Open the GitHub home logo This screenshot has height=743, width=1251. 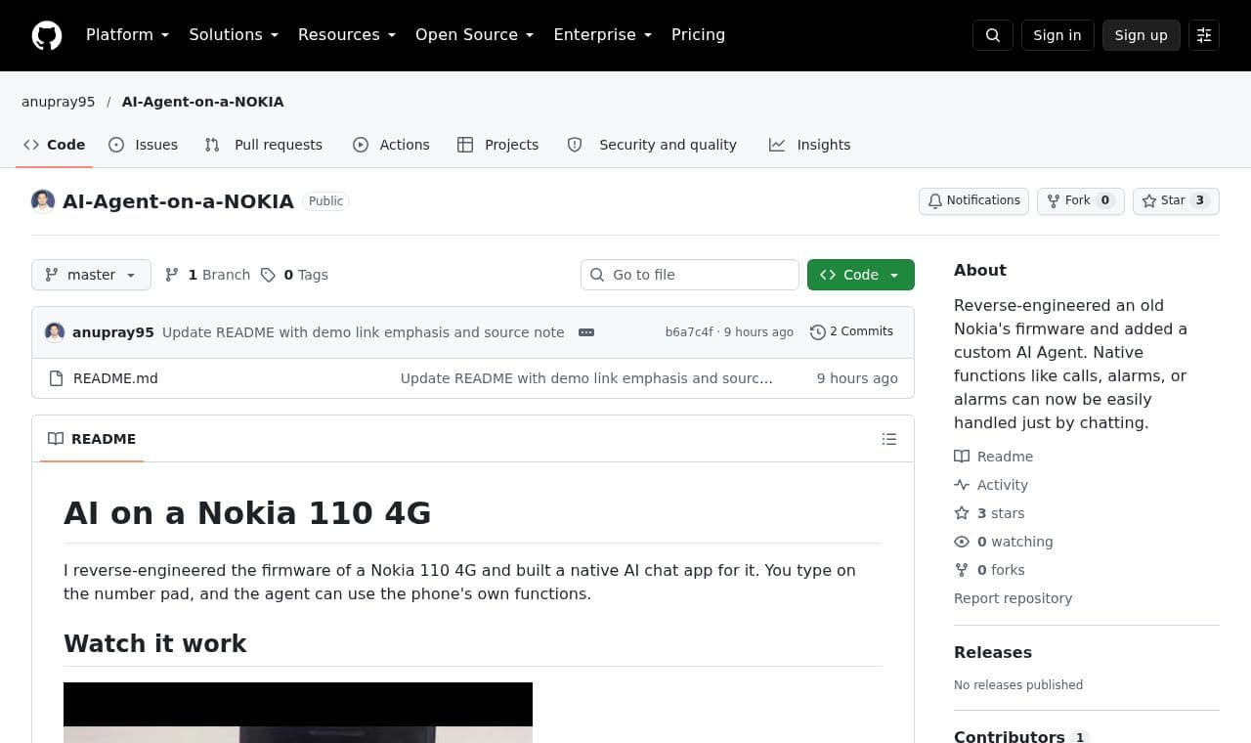(x=47, y=35)
